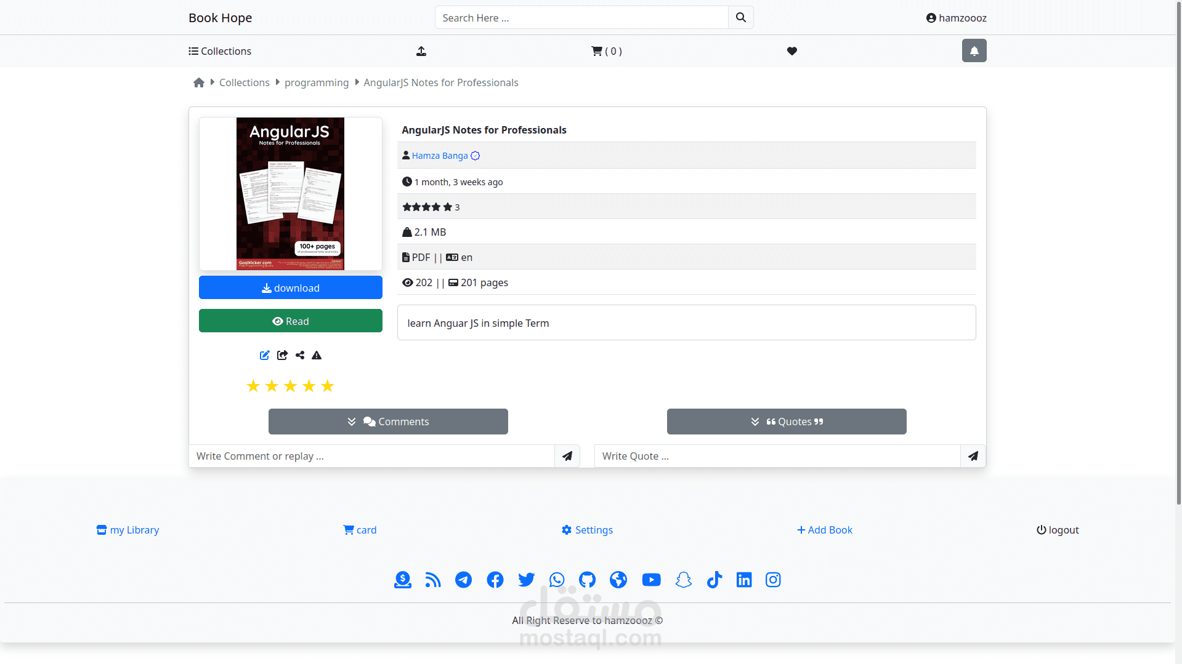
Task: Go to home via breadcrumb house icon
Action: [x=199, y=82]
